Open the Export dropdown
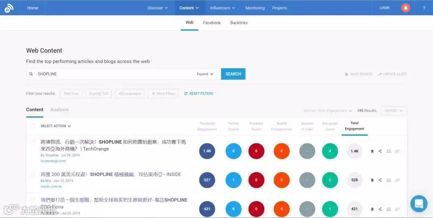Screen dimensions: 433x218 pyautogui.click(x=394, y=111)
